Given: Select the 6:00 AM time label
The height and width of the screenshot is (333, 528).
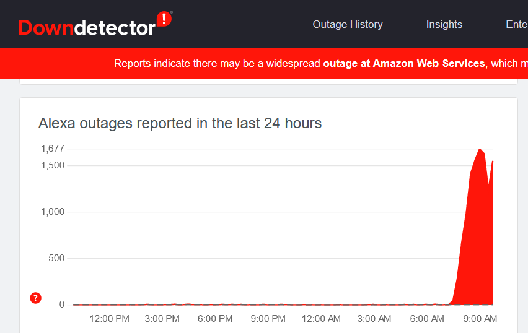Looking at the screenshot, I should point(427,319).
